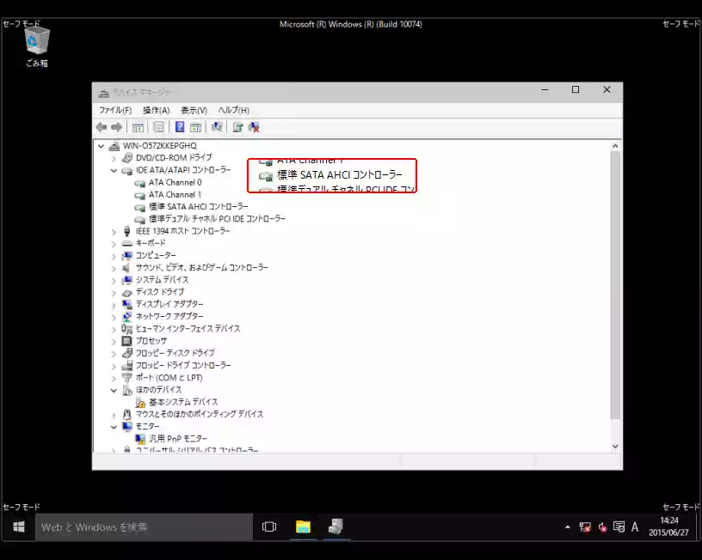Click the scroll-up arrow of device tree
702x560 pixels.
(x=615, y=146)
